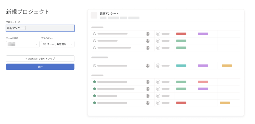Click the chevron arrow of the privacy dropdown
255x124 pixels.
(x=71, y=44)
